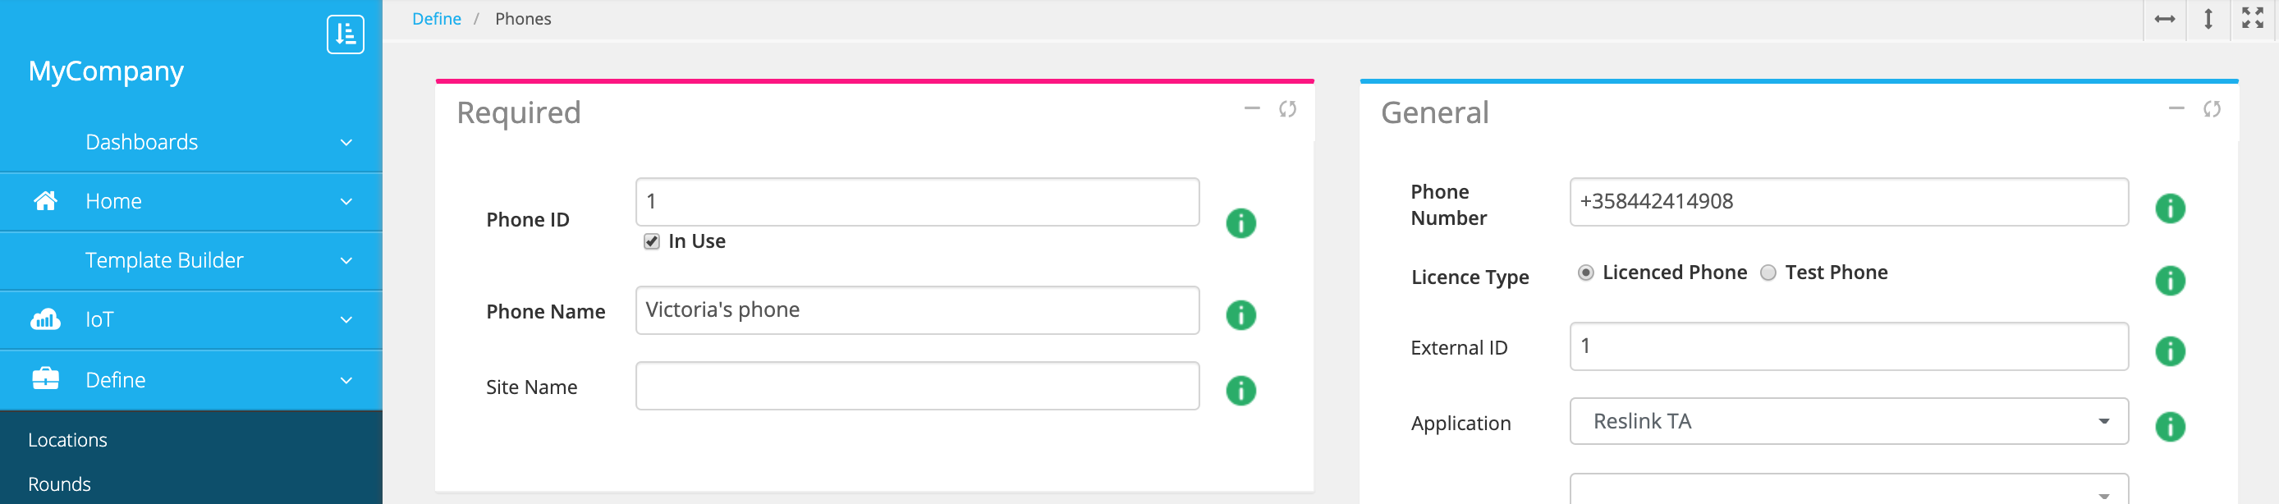Toggle fullscreen with the expand arrows icon

pyautogui.click(x=2253, y=19)
